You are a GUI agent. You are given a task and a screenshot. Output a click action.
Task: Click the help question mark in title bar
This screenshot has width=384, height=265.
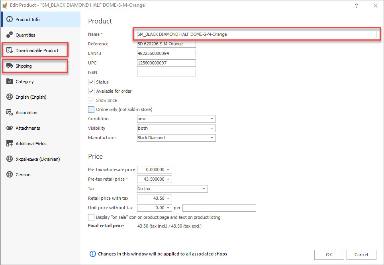click(x=357, y=6)
